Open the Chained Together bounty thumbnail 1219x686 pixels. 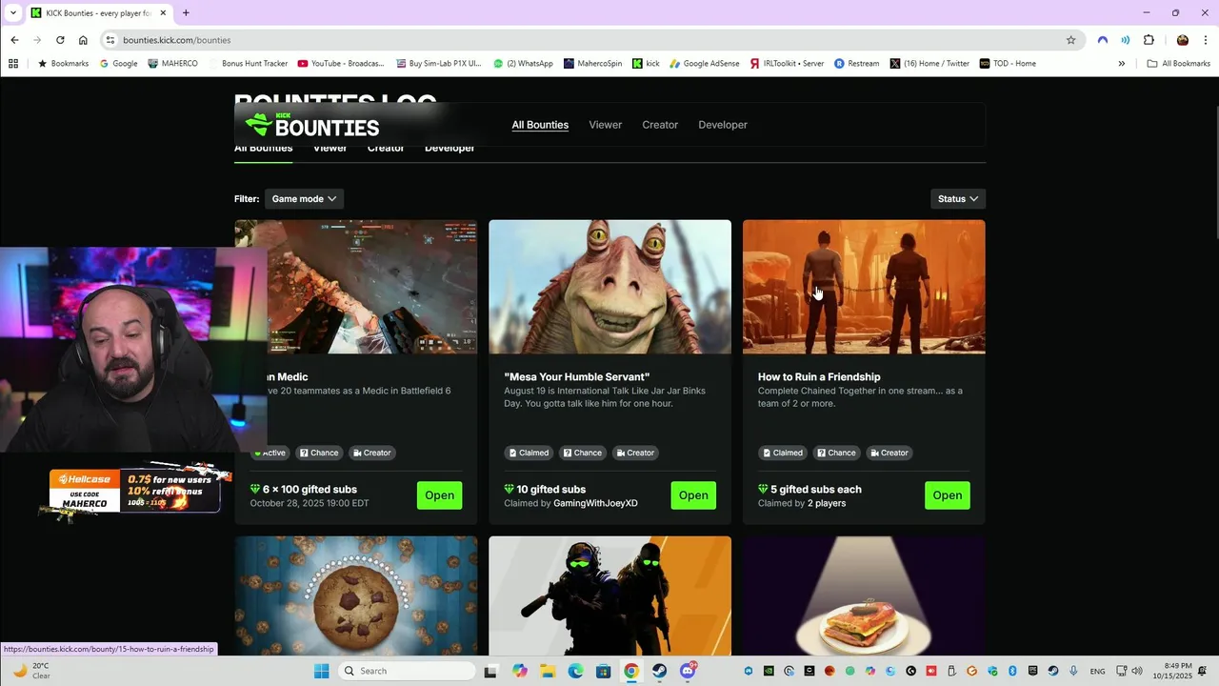click(x=864, y=287)
